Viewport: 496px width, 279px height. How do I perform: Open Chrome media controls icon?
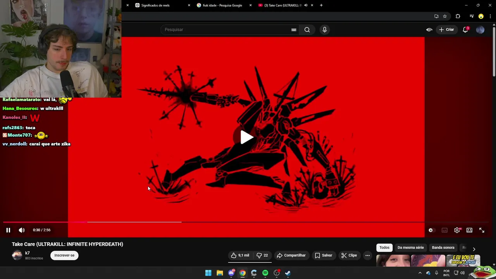coord(472,16)
